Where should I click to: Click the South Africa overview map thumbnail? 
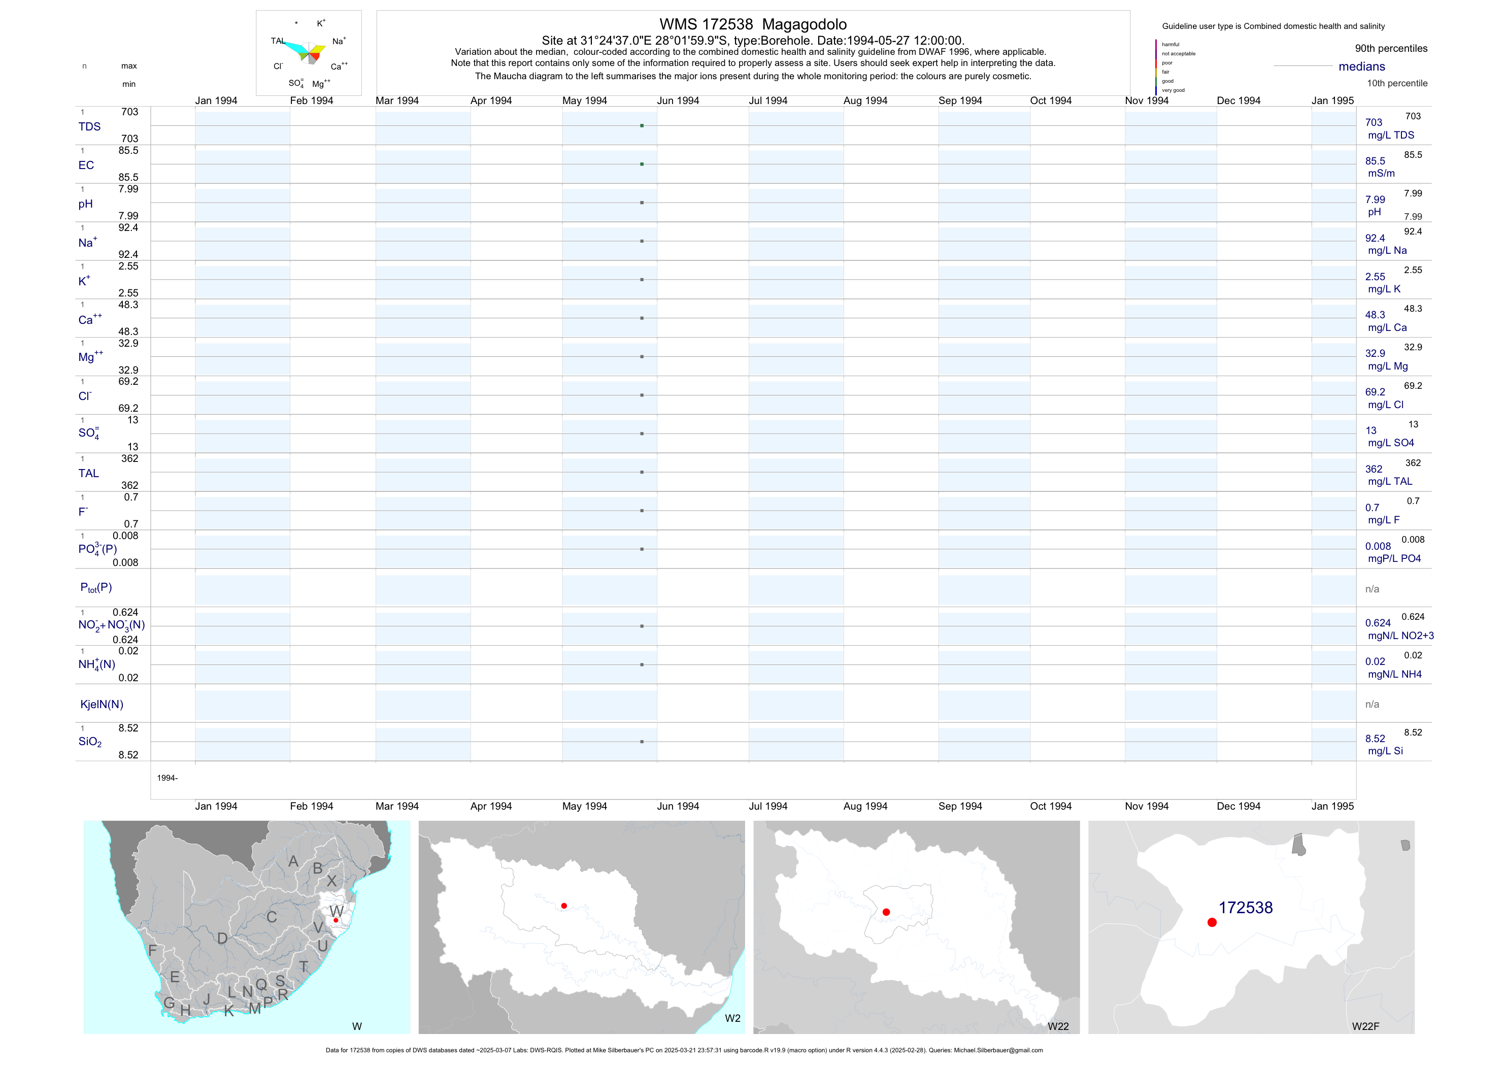click(247, 927)
